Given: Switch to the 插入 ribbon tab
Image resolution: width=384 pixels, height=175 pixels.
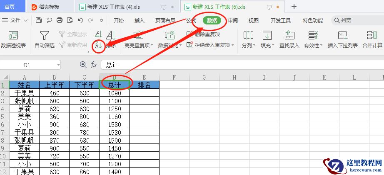Looking at the screenshot, I should [x=140, y=20].
